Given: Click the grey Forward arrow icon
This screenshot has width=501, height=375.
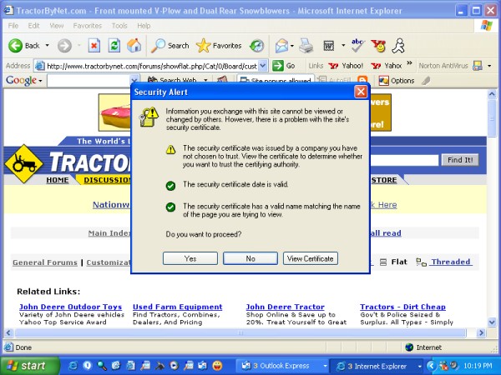Looking at the screenshot, I should click(x=64, y=46).
